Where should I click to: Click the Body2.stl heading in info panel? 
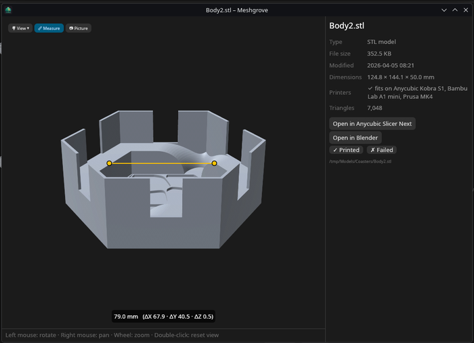347,26
